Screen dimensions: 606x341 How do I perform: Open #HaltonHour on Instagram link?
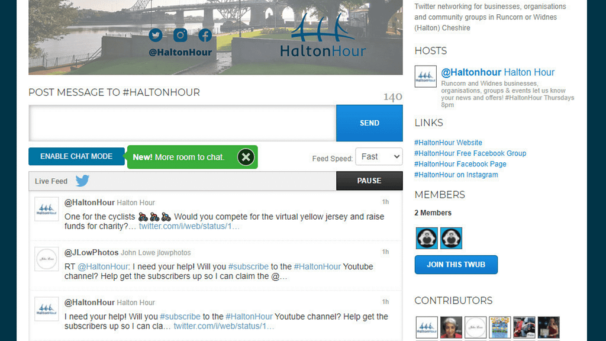[x=456, y=175]
